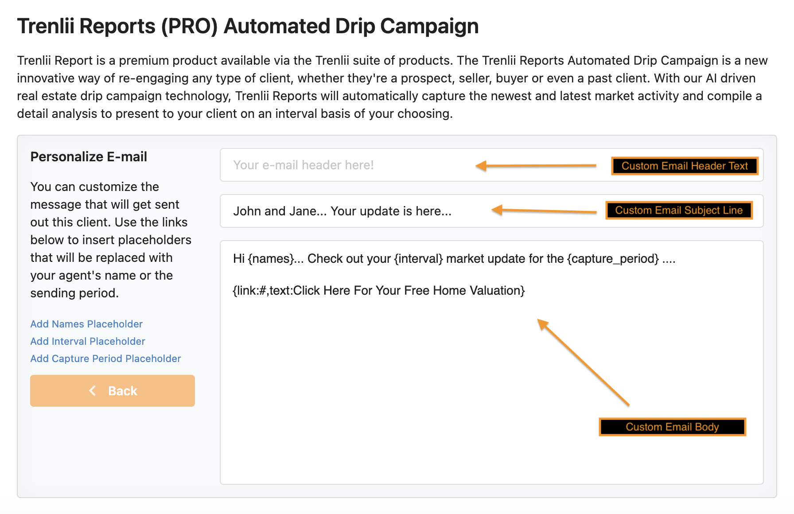Click the orange arrow pointing at subject field
This screenshot has height=514, width=794.
544,210
